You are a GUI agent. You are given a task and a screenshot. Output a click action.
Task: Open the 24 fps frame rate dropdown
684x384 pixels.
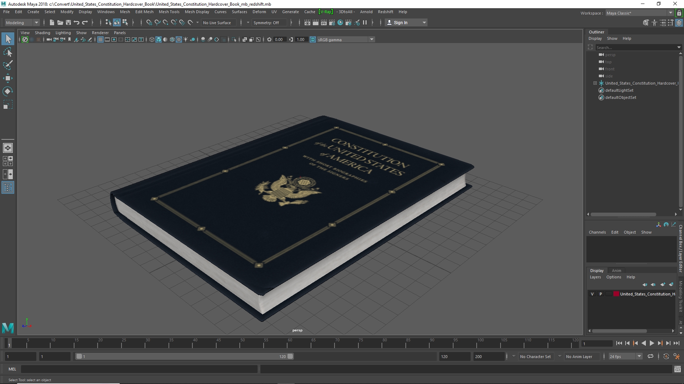pos(625,356)
